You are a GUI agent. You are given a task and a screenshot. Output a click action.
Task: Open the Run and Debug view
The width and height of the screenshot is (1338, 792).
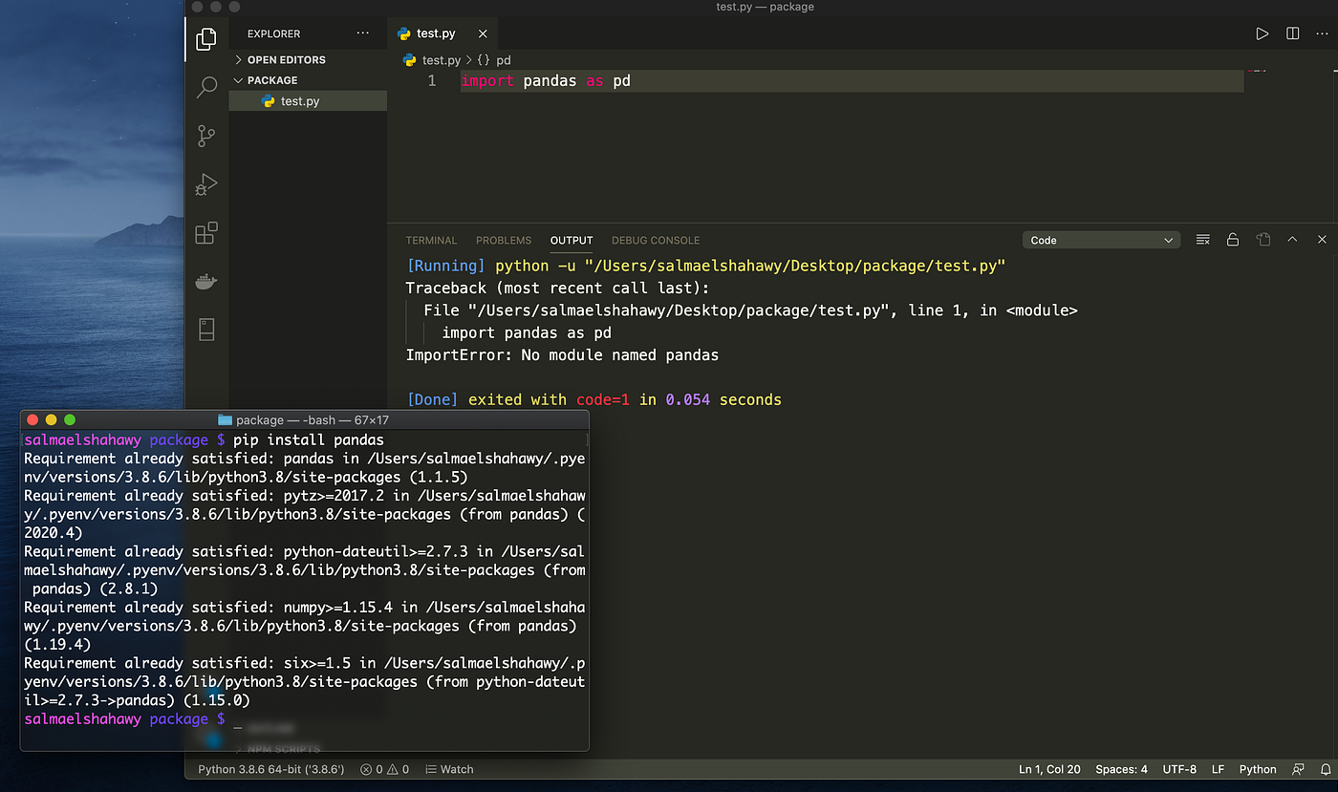(206, 184)
